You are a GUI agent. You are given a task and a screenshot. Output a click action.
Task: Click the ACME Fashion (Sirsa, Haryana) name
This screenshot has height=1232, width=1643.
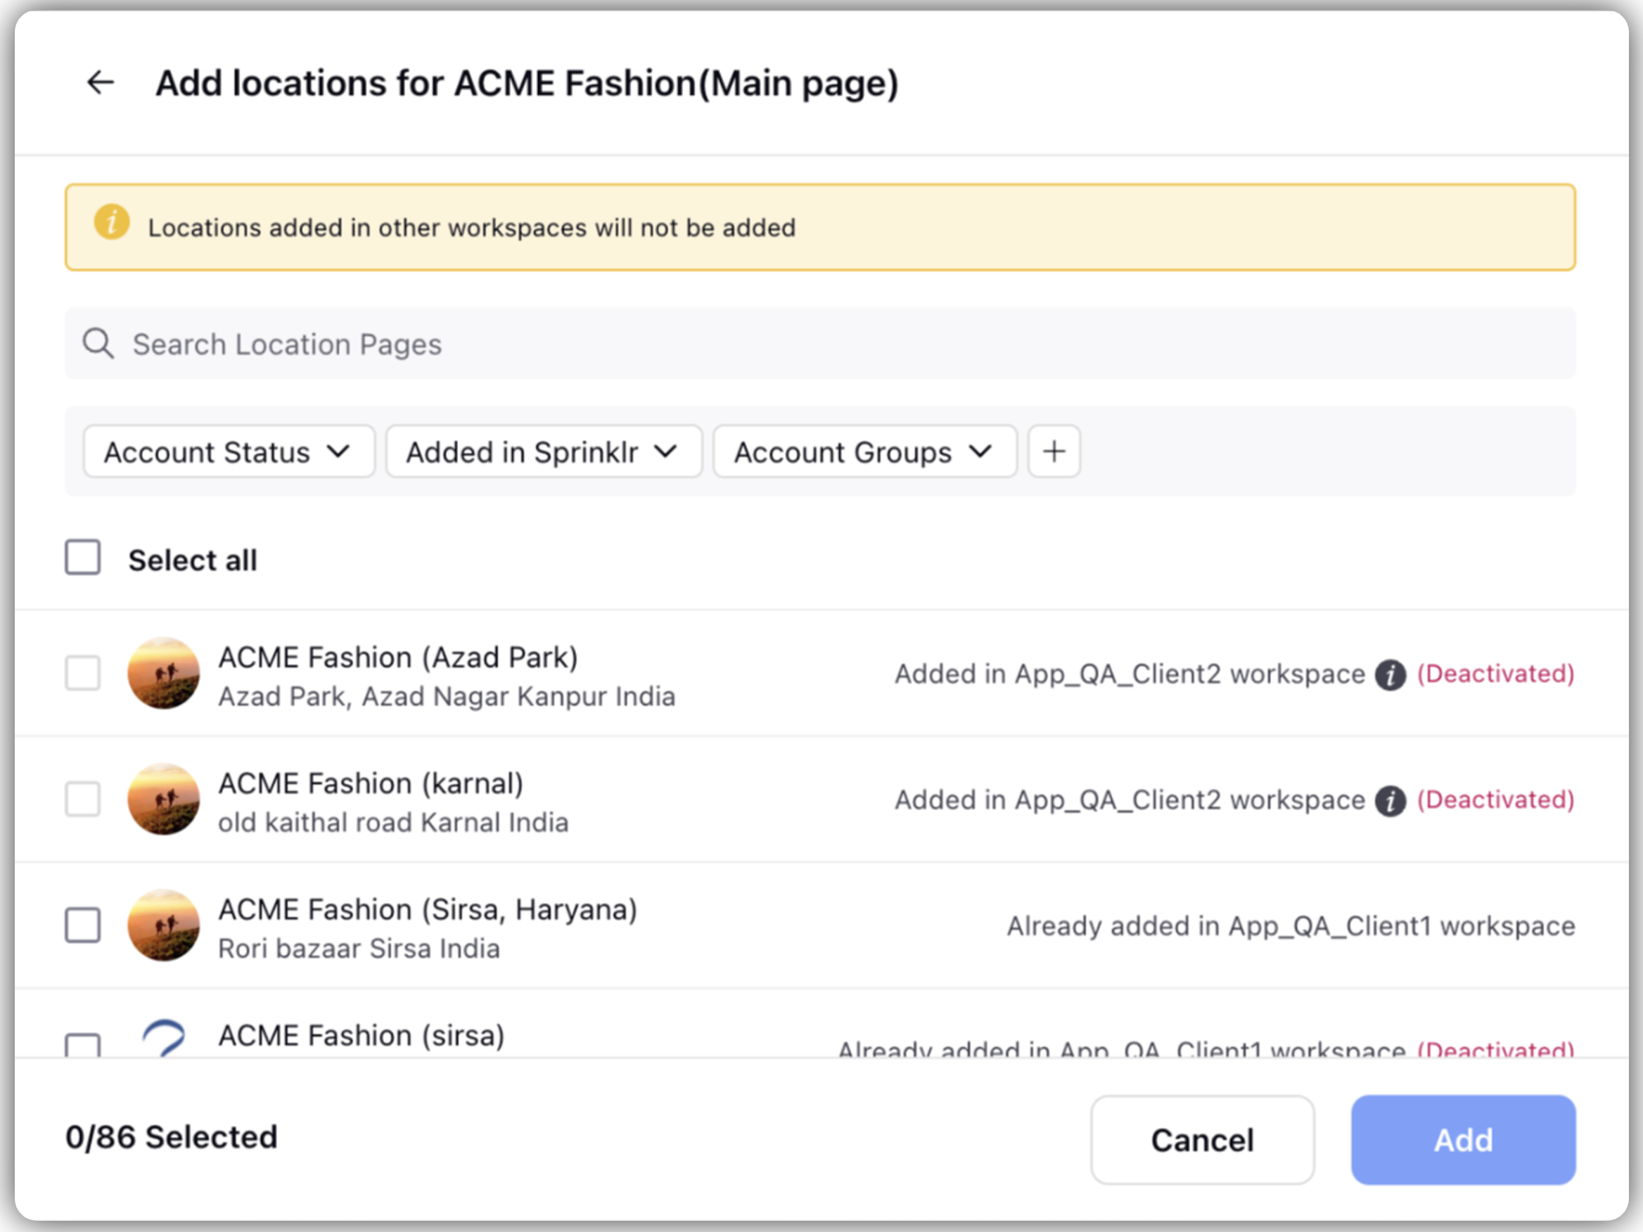pos(428,910)
